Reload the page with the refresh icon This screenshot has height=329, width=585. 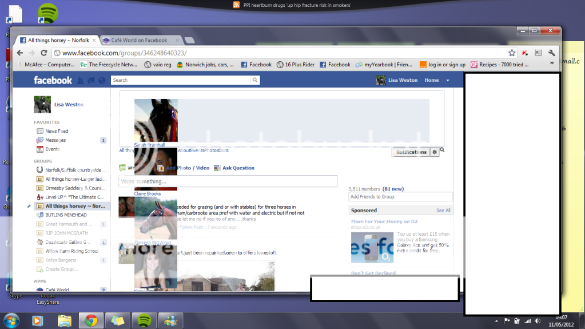(x=43, y=53)
